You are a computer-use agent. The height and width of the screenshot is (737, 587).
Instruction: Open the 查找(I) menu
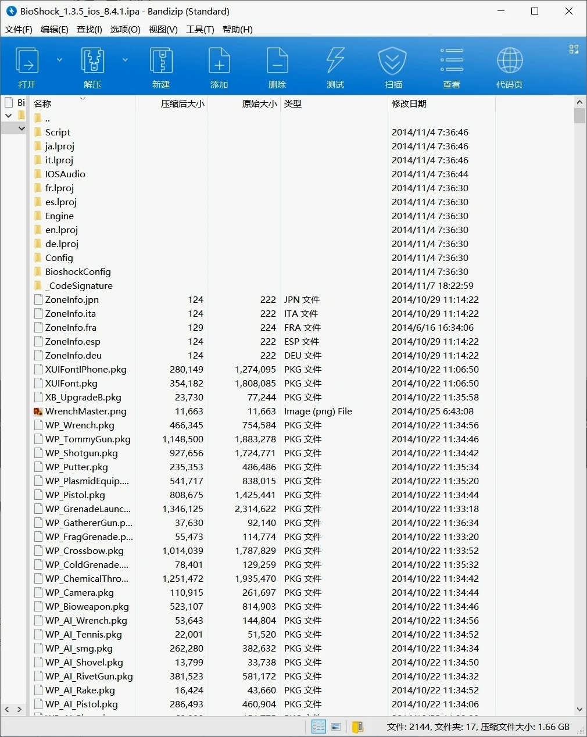[x=90, y=29]
